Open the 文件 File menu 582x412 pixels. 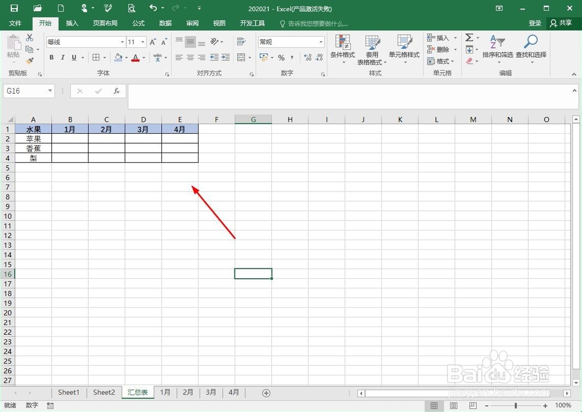pos(15,23)
